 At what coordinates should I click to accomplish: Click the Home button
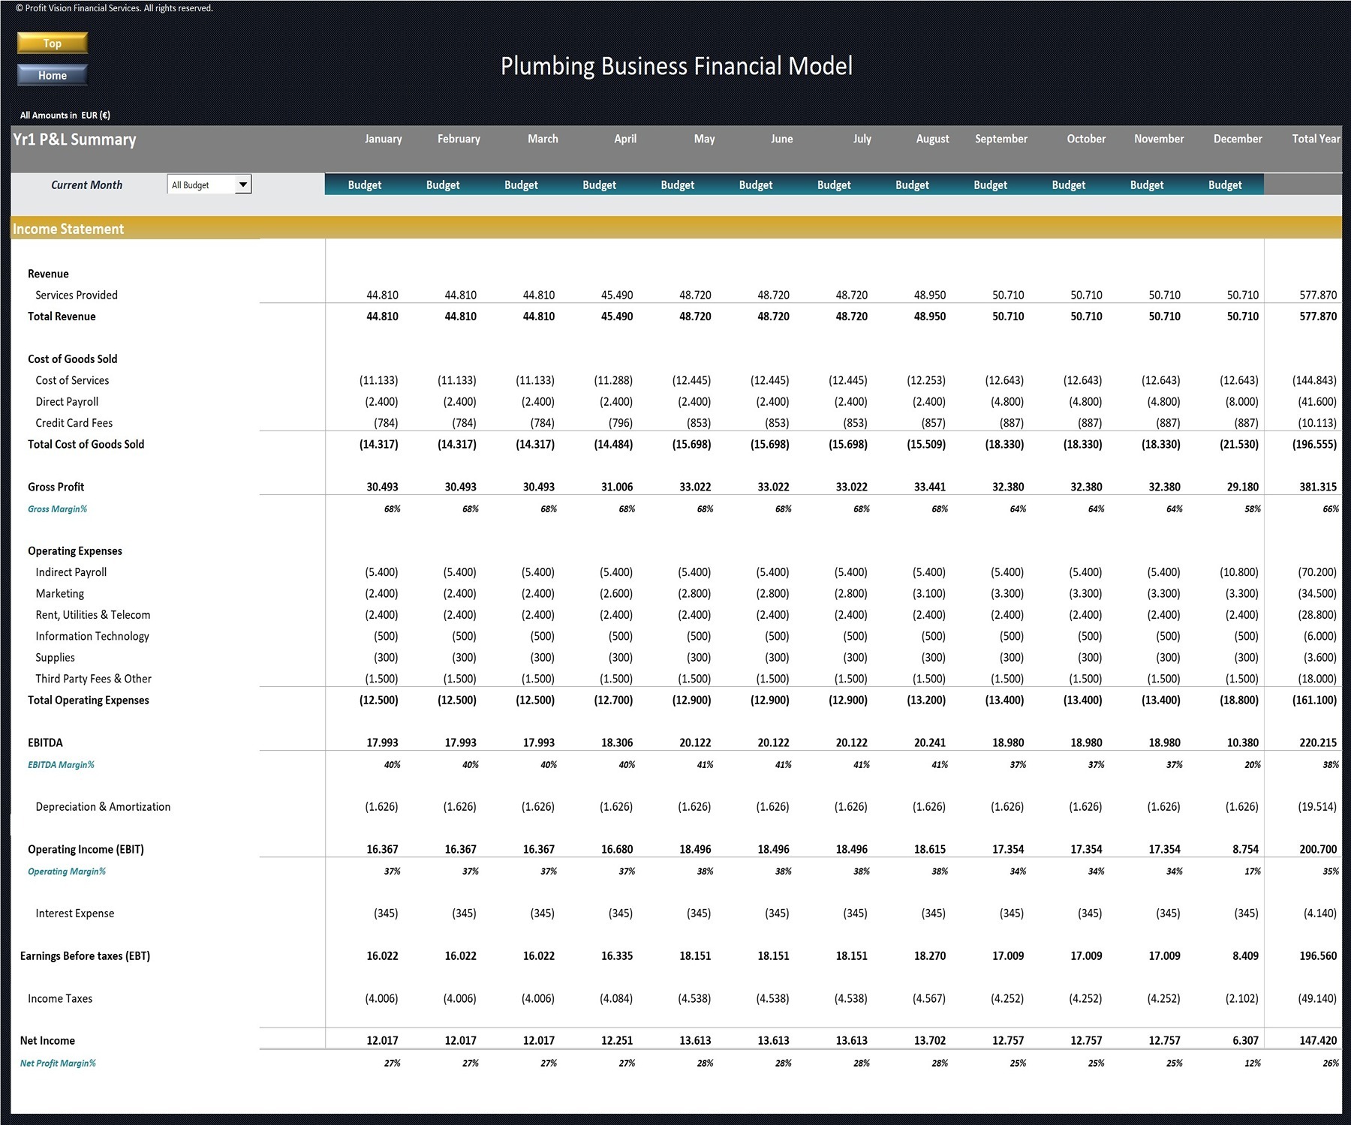(53, 75)
